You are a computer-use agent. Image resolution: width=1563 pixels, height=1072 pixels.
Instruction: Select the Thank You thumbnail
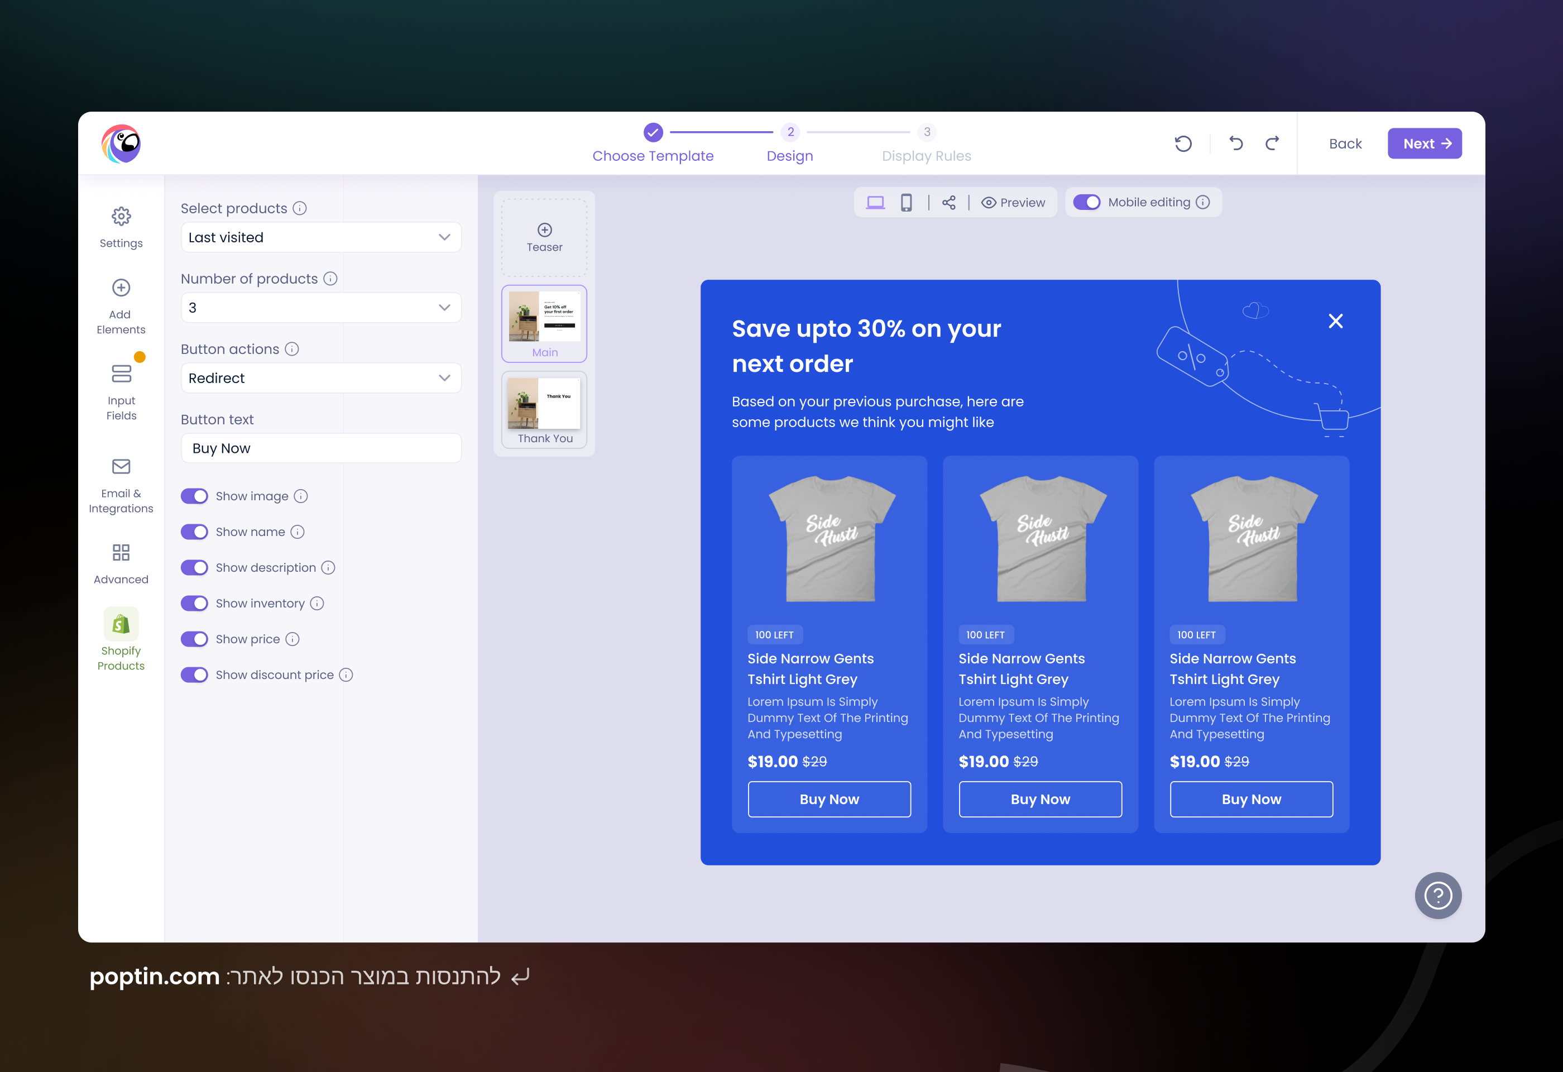(544, 410)
